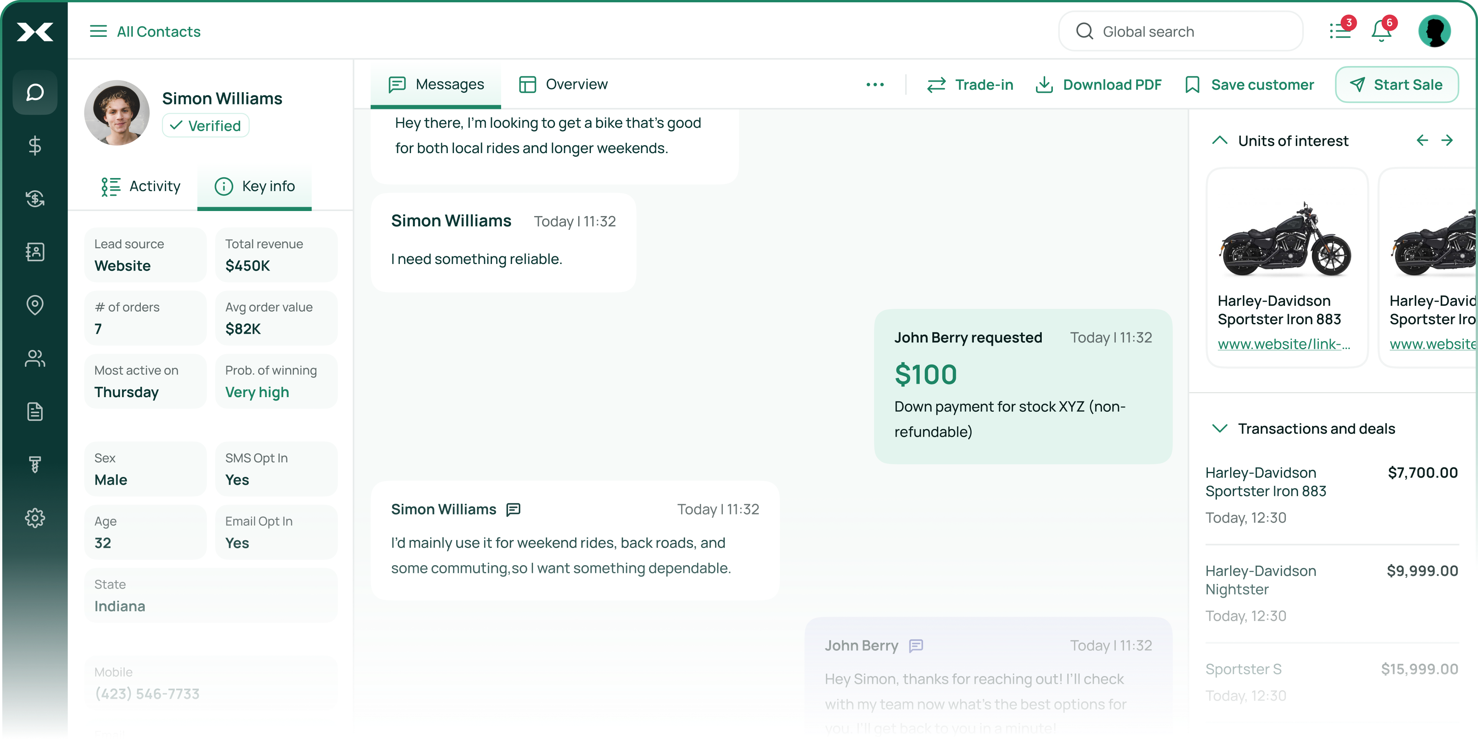Open the $9,999.00 Harley-Davidson Nightster transaction
Image resolution: width=1478 pixels, height=739 pixels.
(x=1331, y=593)
